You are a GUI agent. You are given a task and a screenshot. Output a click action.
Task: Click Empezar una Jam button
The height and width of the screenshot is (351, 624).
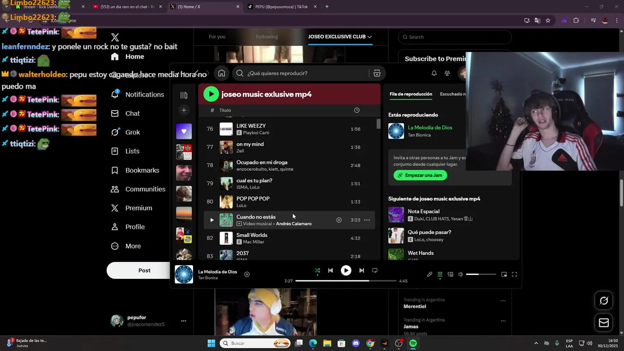coord(420,175)
